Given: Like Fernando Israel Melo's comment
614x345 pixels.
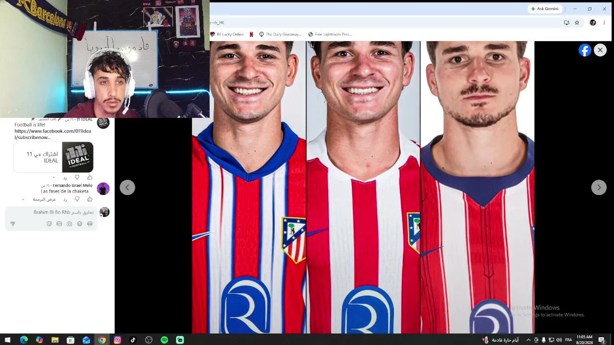Looking at the screenshot, I should coord(90,199).
